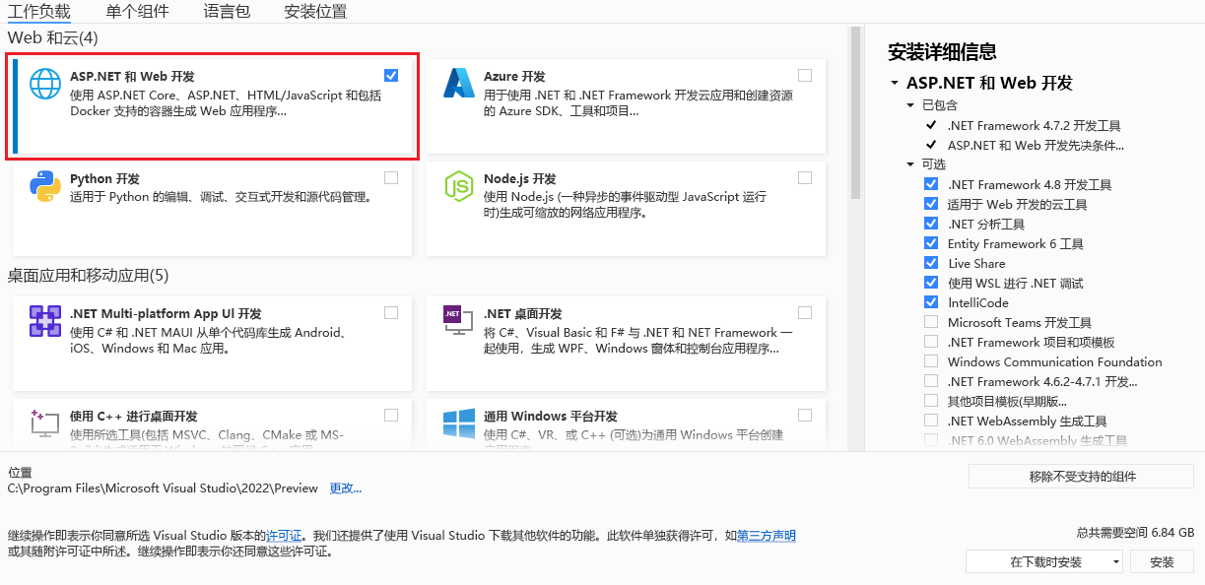This screenshot has height=585, width=1205.
Task: Switch to the 安装位置 tab
Action: coord(315,12)
